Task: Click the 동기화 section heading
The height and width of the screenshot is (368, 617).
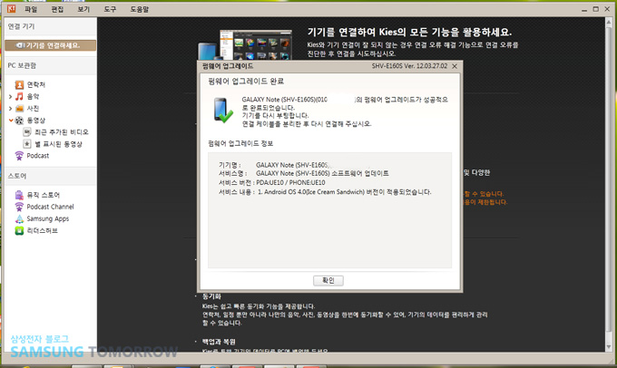Action: 211,296
